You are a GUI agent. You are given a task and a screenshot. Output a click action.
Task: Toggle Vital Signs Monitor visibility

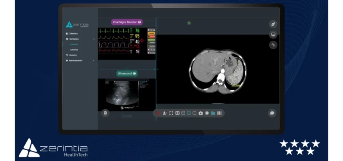tap(140, 22)
